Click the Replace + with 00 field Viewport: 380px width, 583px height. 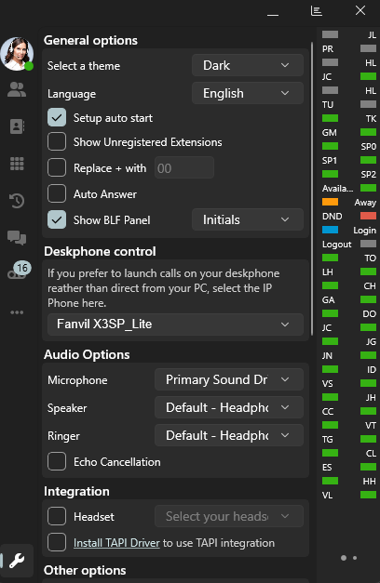click(x=184, y=168)
